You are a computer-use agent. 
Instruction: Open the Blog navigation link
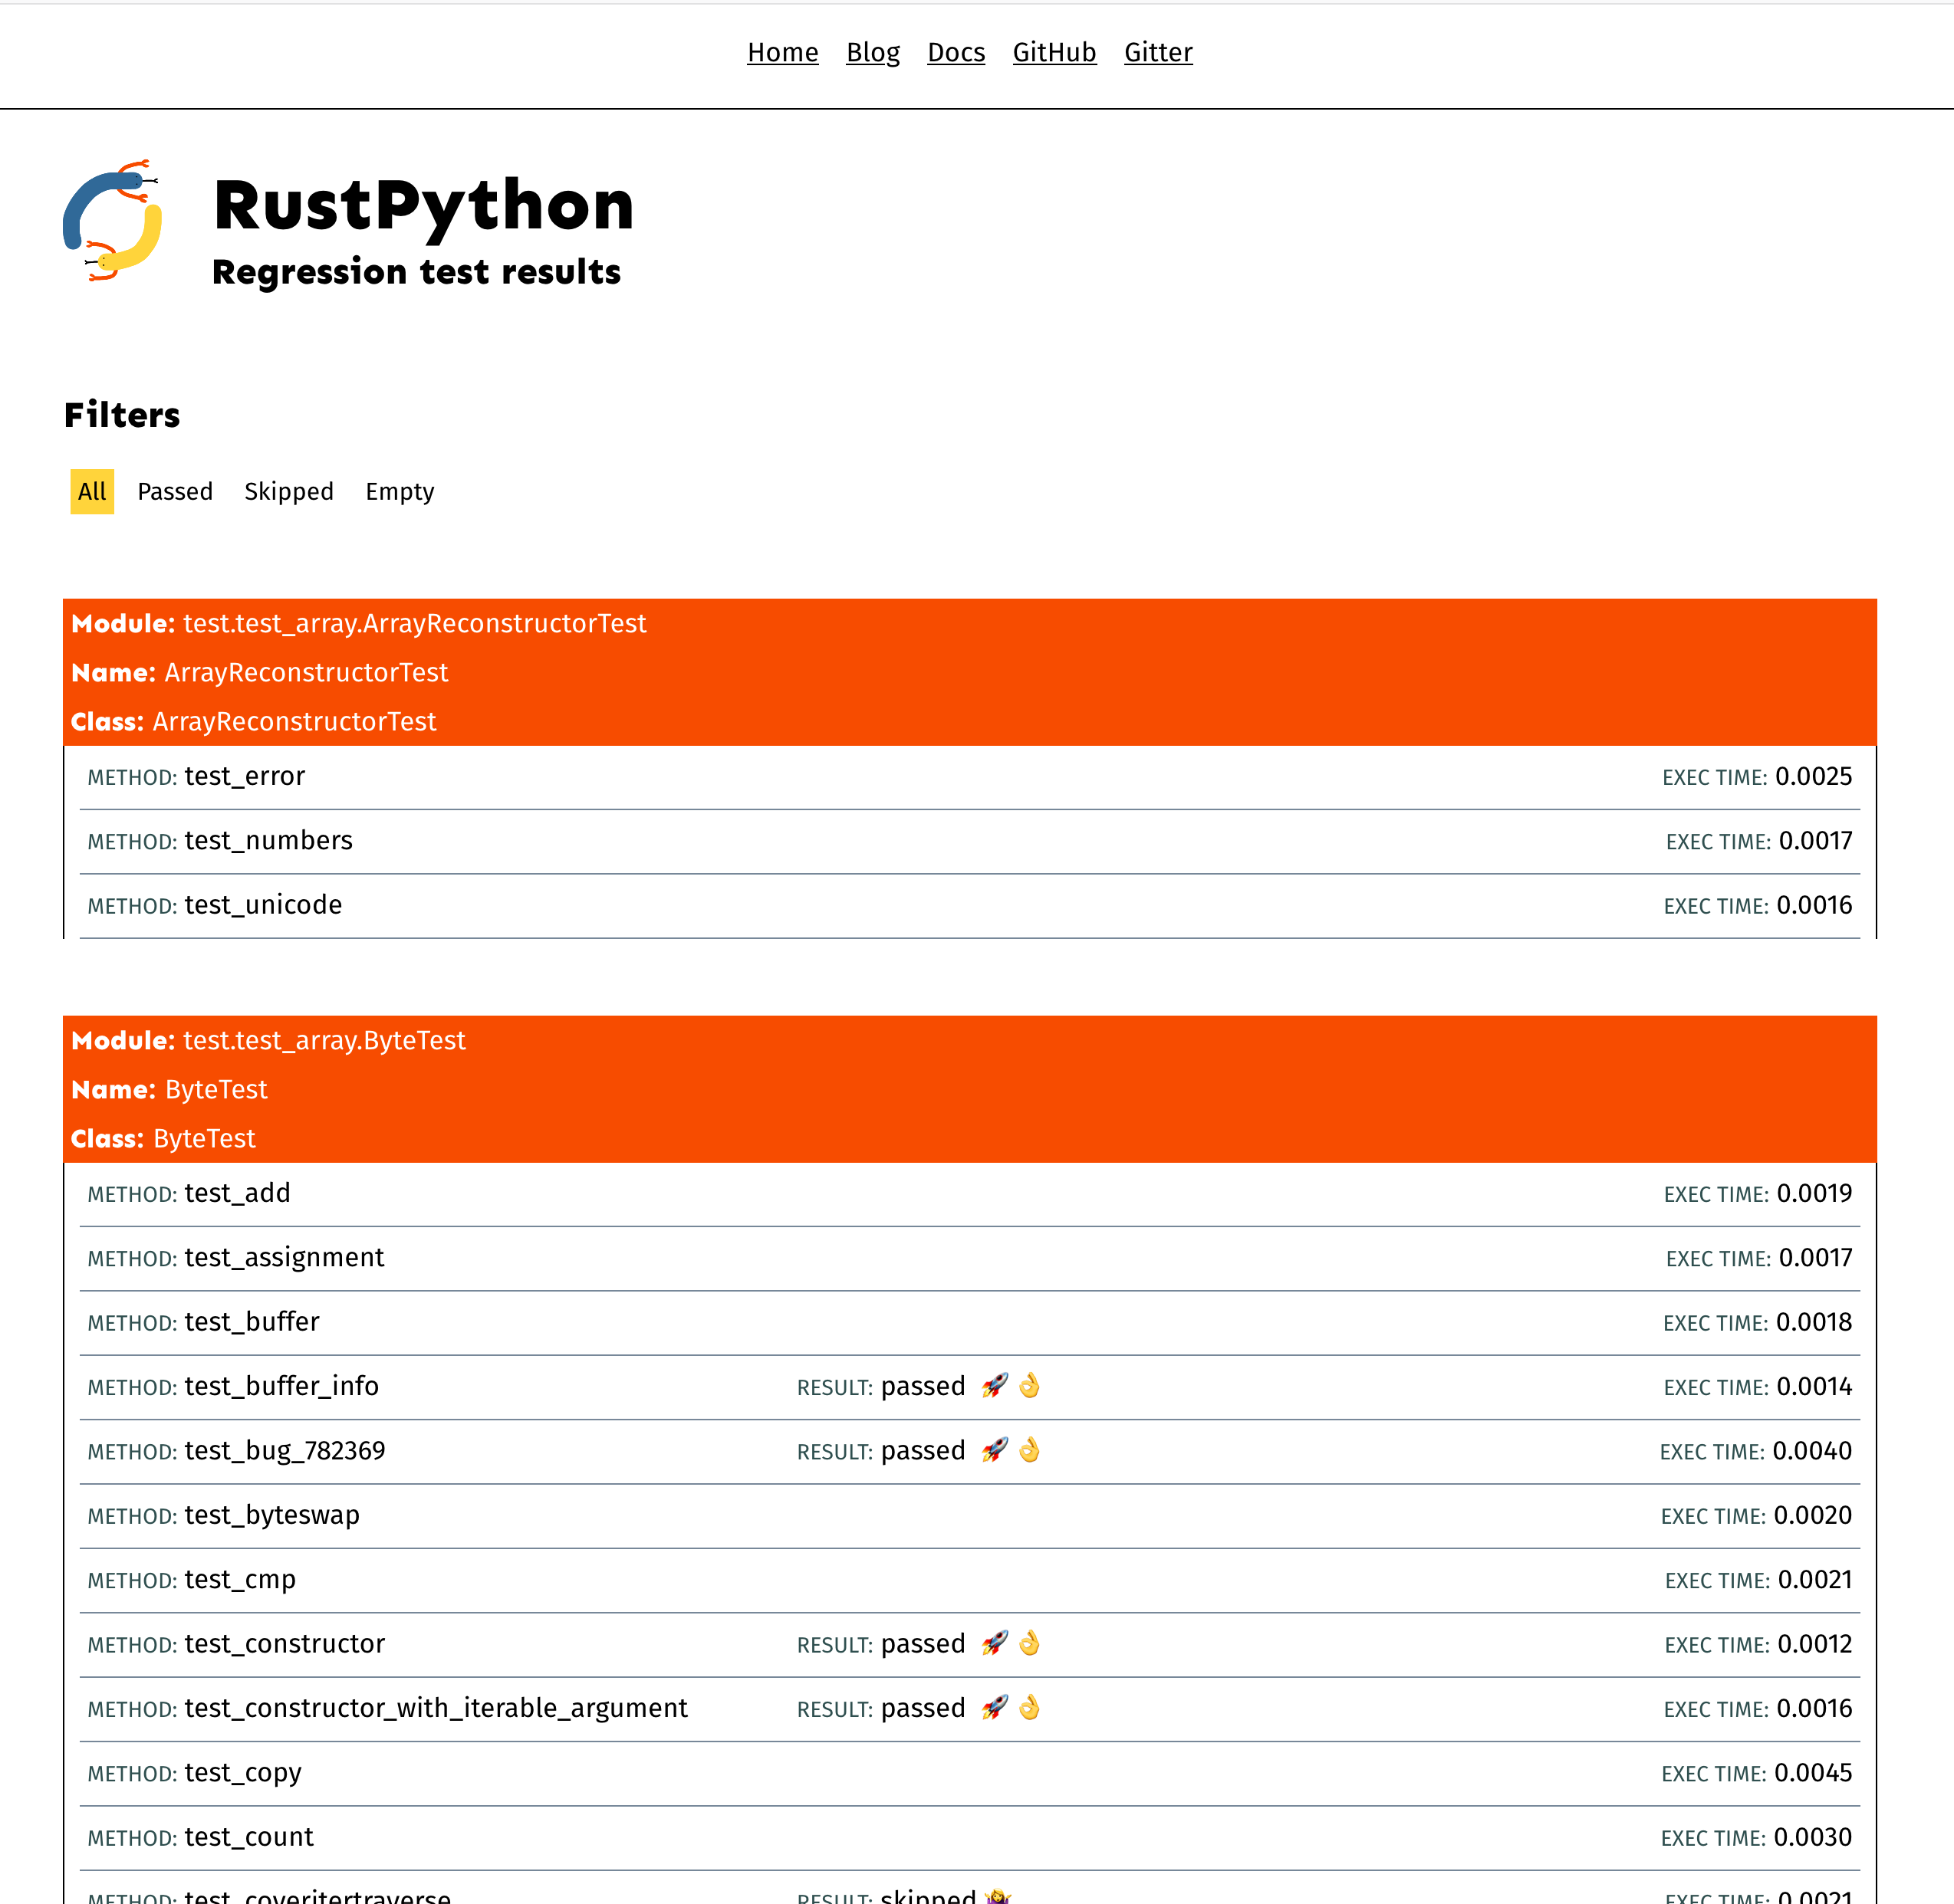click(x=873, y=52)
